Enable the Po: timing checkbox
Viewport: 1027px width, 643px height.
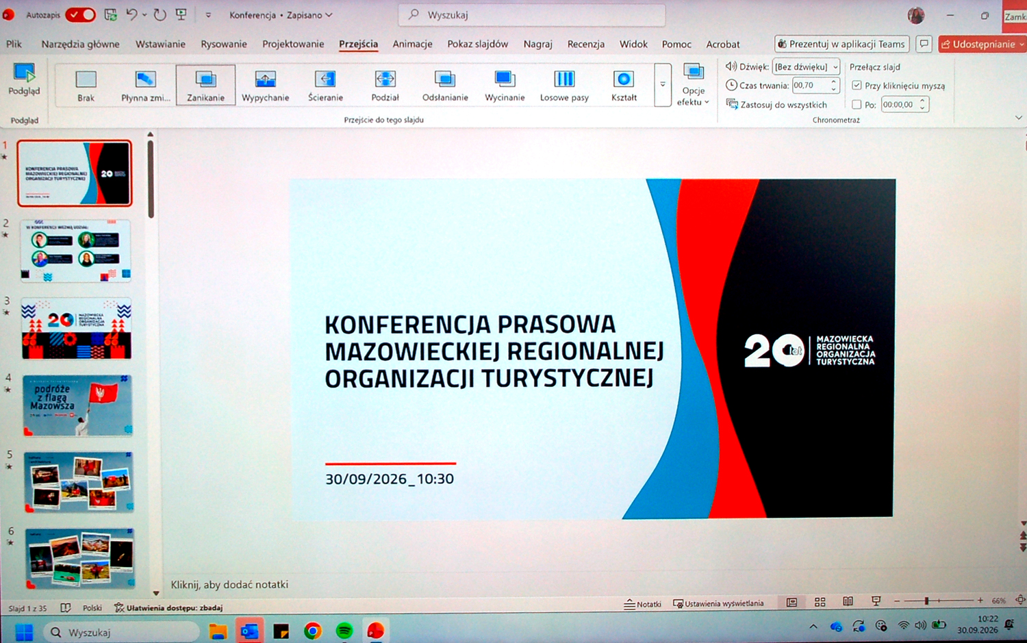pos(857,105)
